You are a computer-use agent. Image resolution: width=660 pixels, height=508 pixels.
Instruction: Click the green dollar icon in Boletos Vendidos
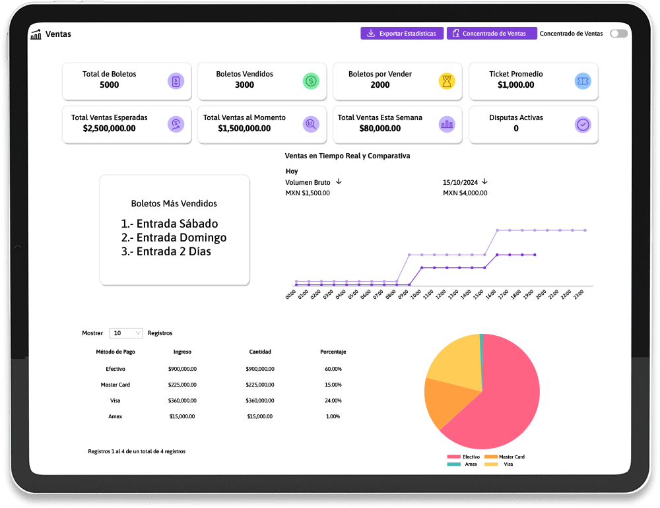tap(311, 81)
